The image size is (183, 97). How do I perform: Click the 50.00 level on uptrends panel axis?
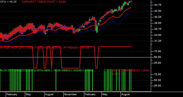(x=158, y=57)
